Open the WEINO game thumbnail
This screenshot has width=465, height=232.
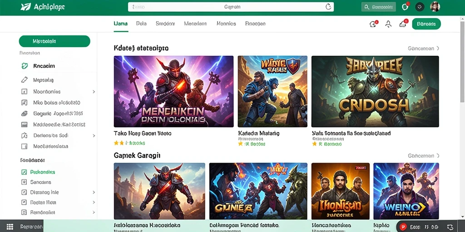(x=406, y=191)
